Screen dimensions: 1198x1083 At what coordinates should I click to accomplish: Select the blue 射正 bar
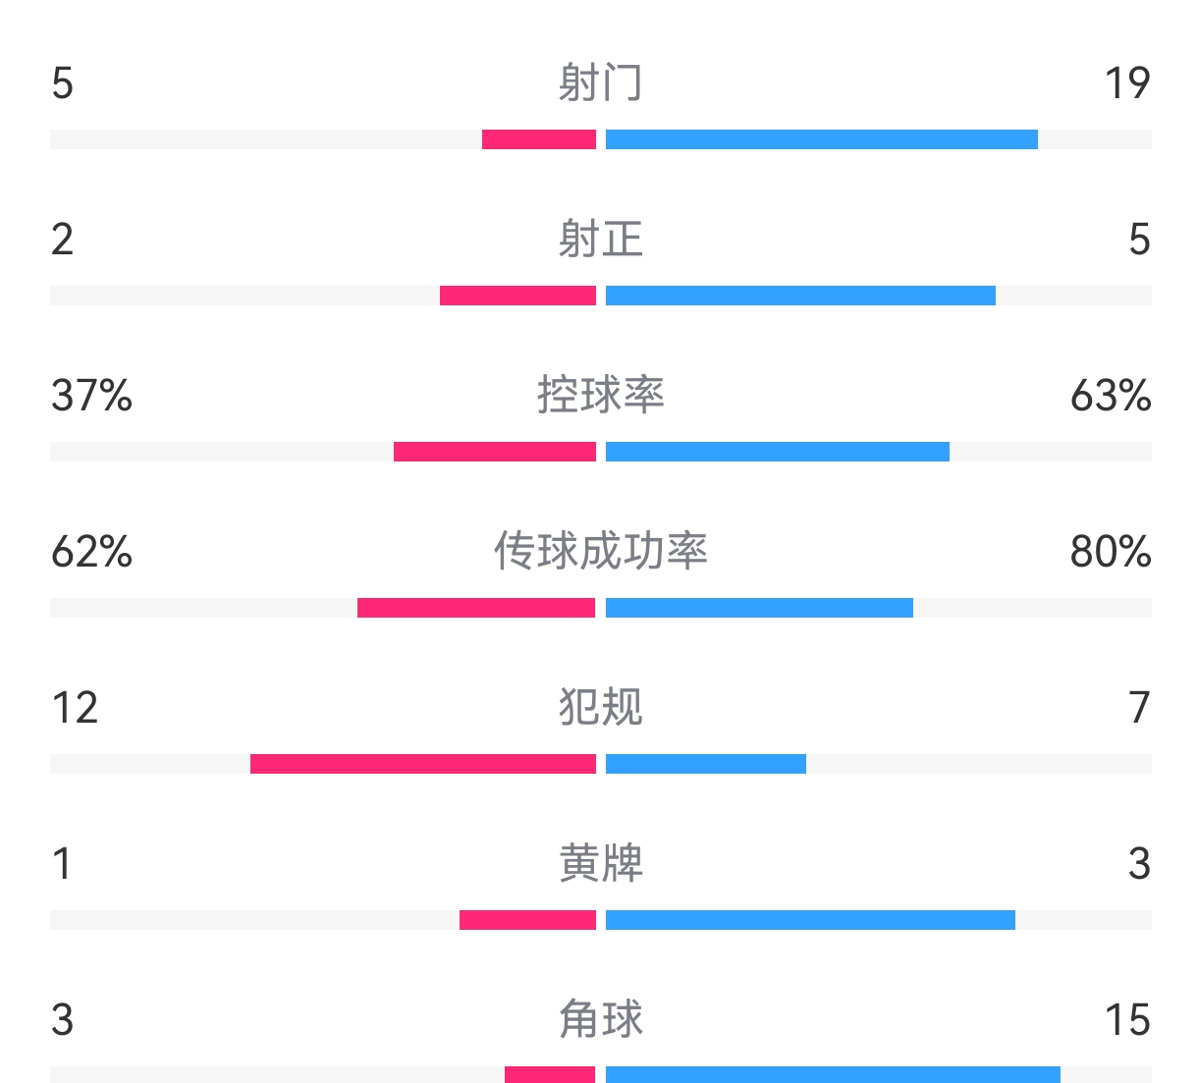(800, 296)
